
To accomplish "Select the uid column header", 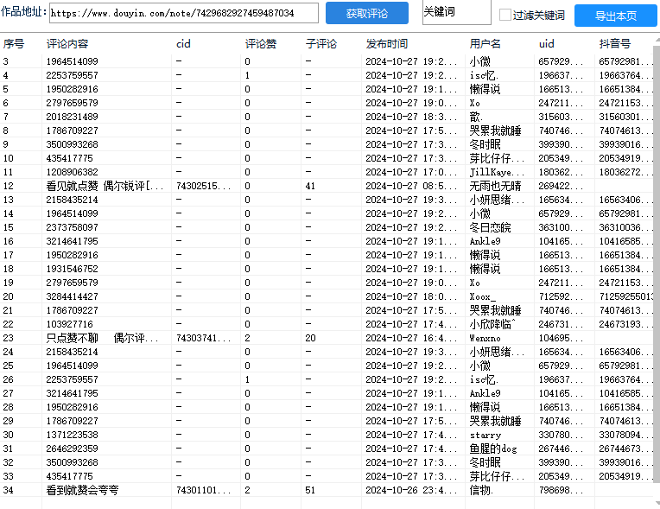I will click(546, 43).
